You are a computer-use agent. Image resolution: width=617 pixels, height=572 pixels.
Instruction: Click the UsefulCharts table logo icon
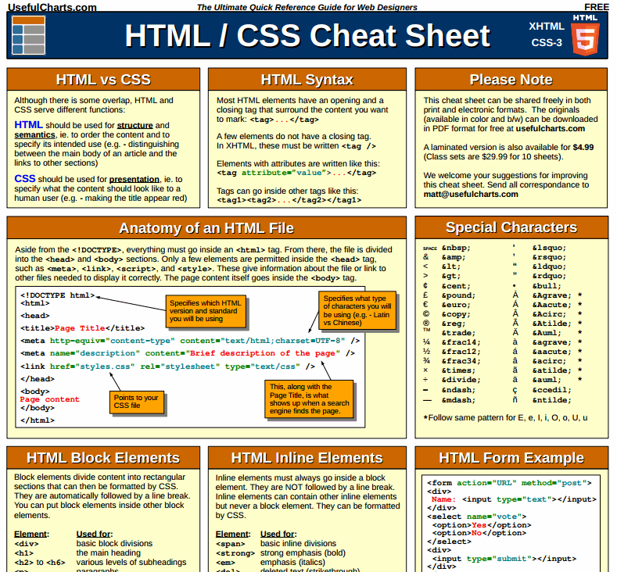point(28,35)
